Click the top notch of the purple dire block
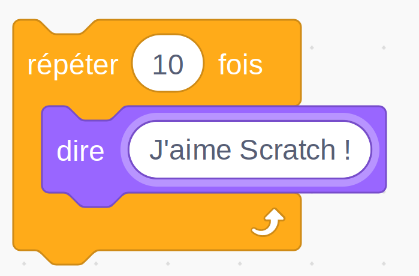Image resolution: width=419 pixels, height=276 pixels. 95,113
